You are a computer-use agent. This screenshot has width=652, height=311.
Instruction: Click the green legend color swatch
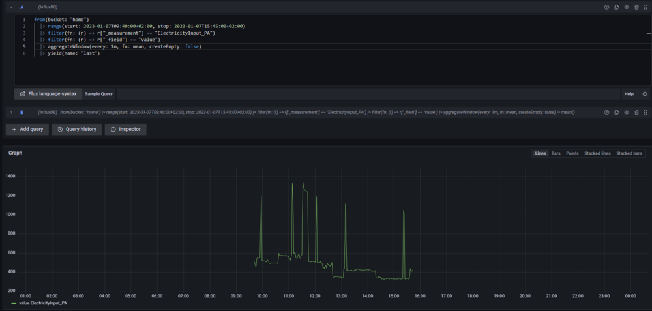point(14,303)
